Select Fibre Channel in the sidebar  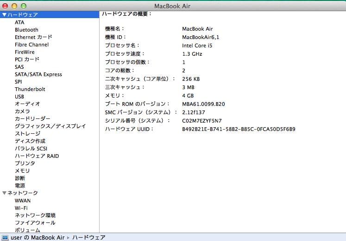(x=32, y=45)
